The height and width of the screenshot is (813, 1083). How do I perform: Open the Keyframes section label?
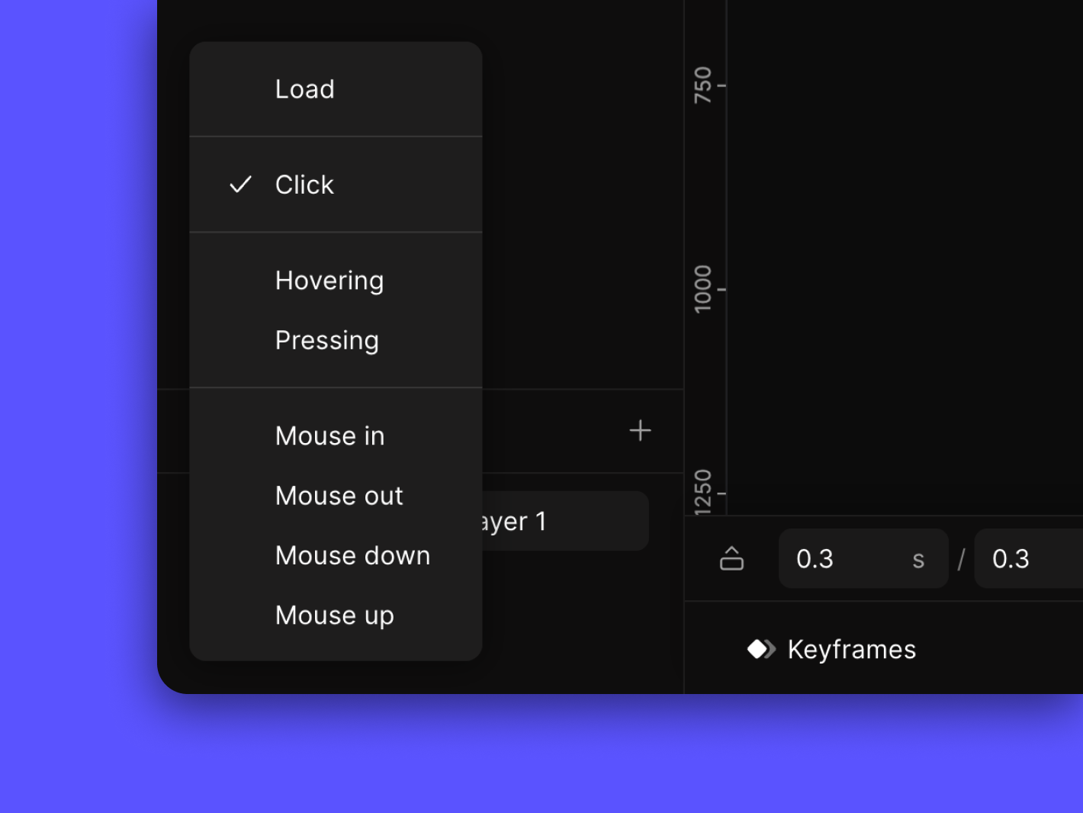851,650
